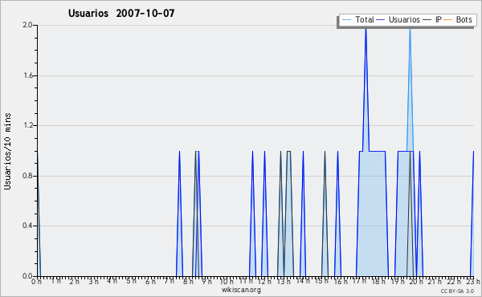Click the '7 h' x-axis label

169,281
